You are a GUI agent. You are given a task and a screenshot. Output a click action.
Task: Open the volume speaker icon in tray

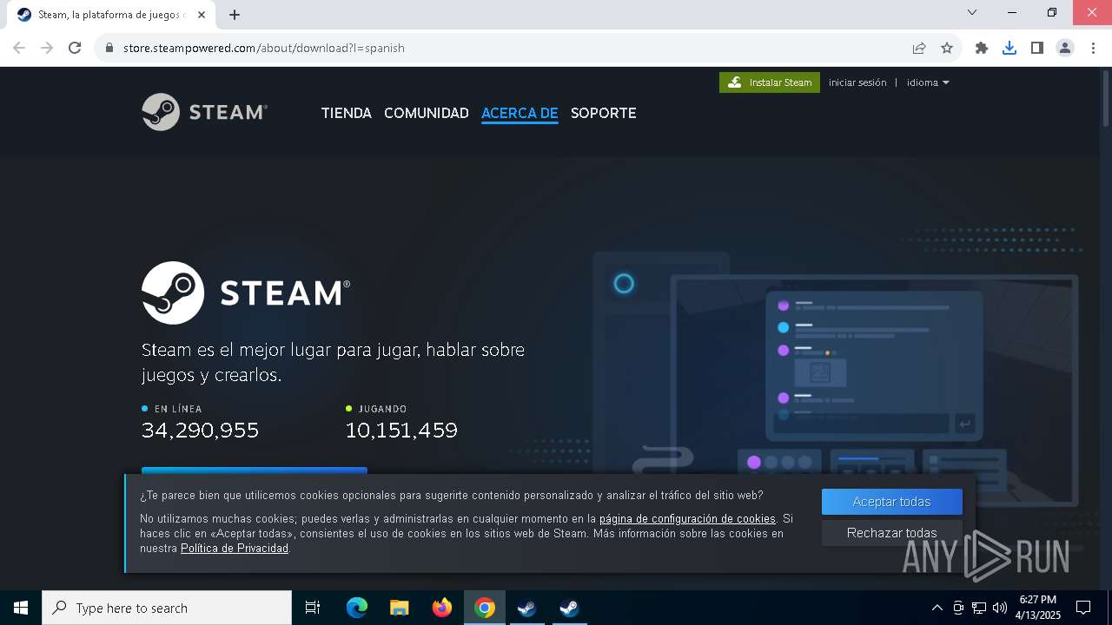[x=1000, y=608]
